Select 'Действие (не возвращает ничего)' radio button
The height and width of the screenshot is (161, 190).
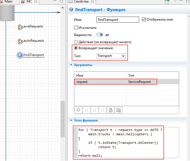pyautogui.click(x=76, y=42)
